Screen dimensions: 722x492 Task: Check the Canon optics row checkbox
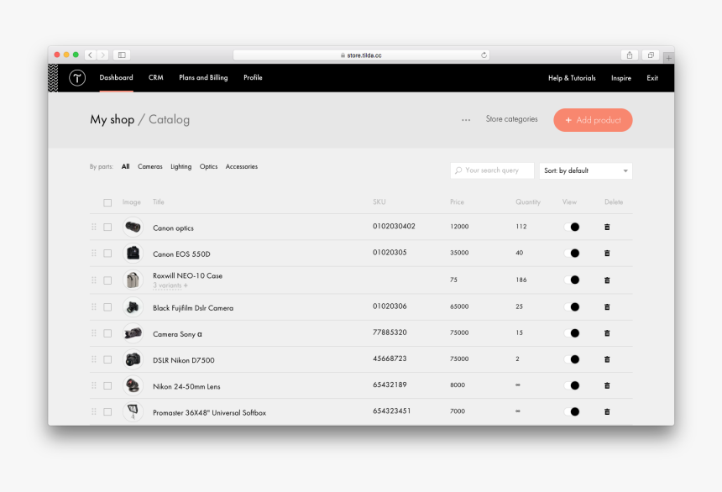point(107,228)
